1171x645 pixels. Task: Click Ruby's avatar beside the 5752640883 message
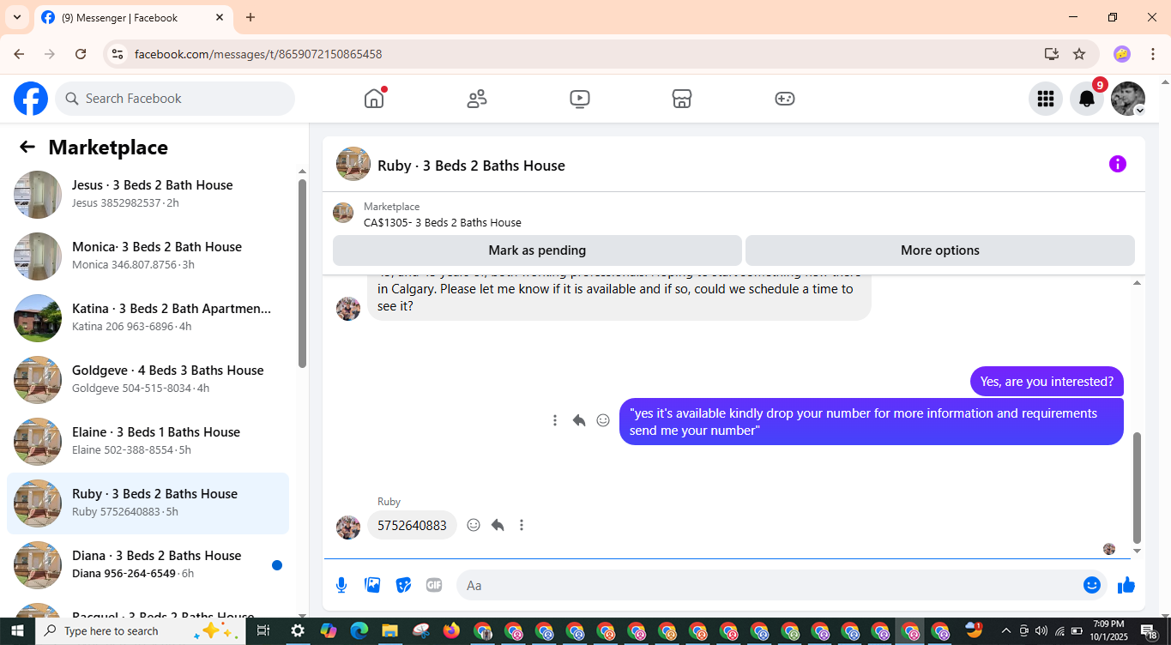(348, 527)
